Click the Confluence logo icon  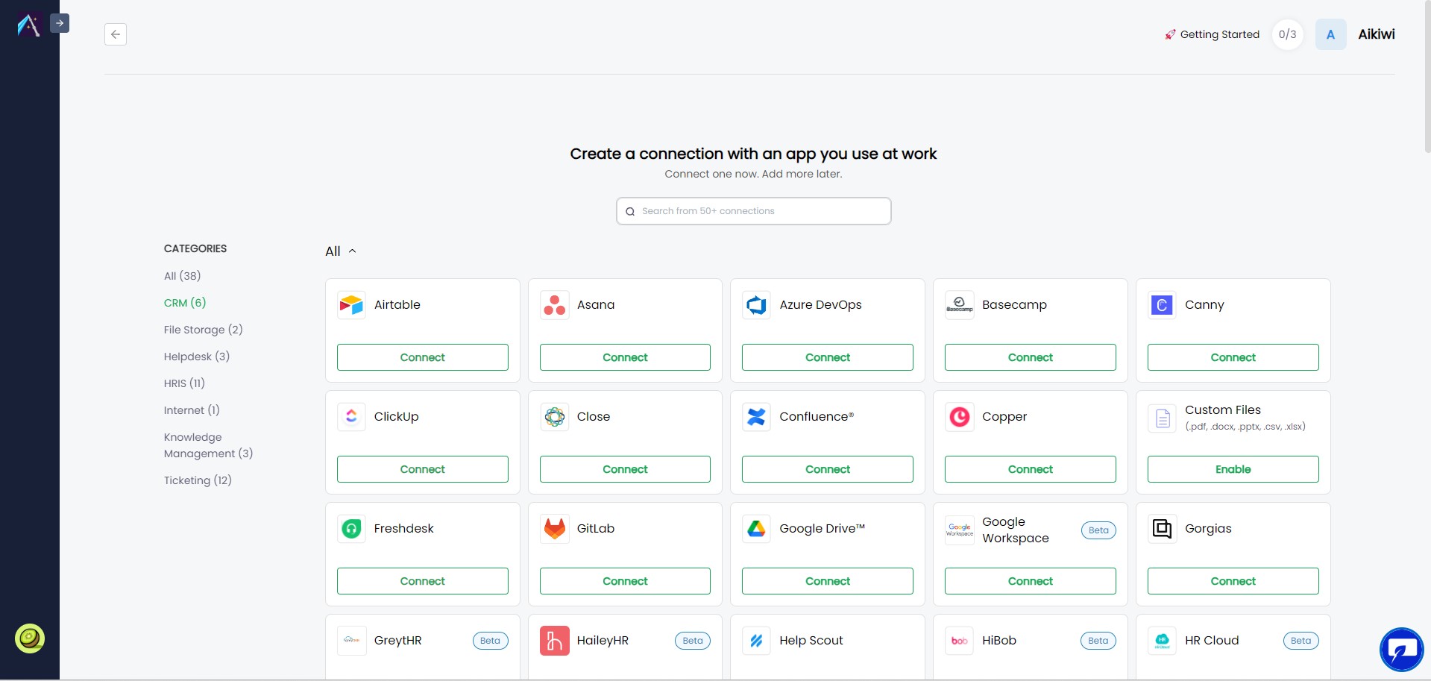click(x=757, y=417)
